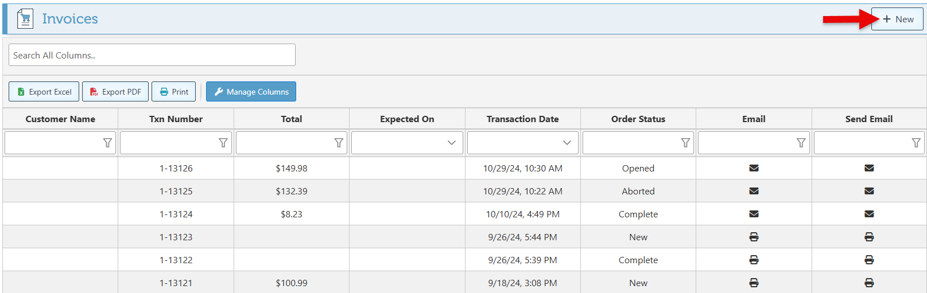The width and height of the screenshot is (927, 293).
Task: Click the Send Email envelope icon for invoice 1-13124
Action: click(869, 214)
